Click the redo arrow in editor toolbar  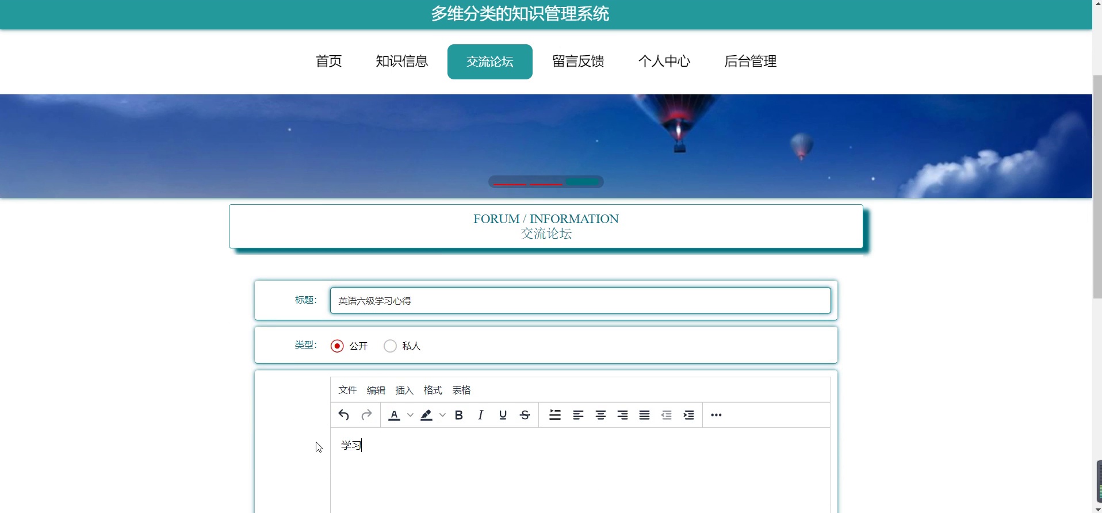point(366,415)
